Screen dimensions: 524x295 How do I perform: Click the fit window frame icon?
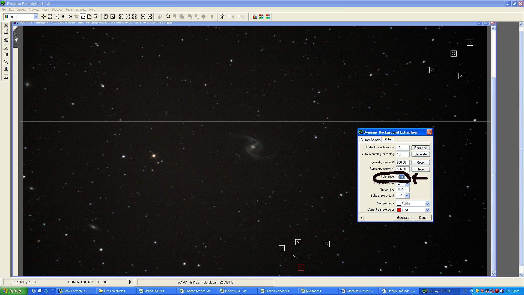106,17
